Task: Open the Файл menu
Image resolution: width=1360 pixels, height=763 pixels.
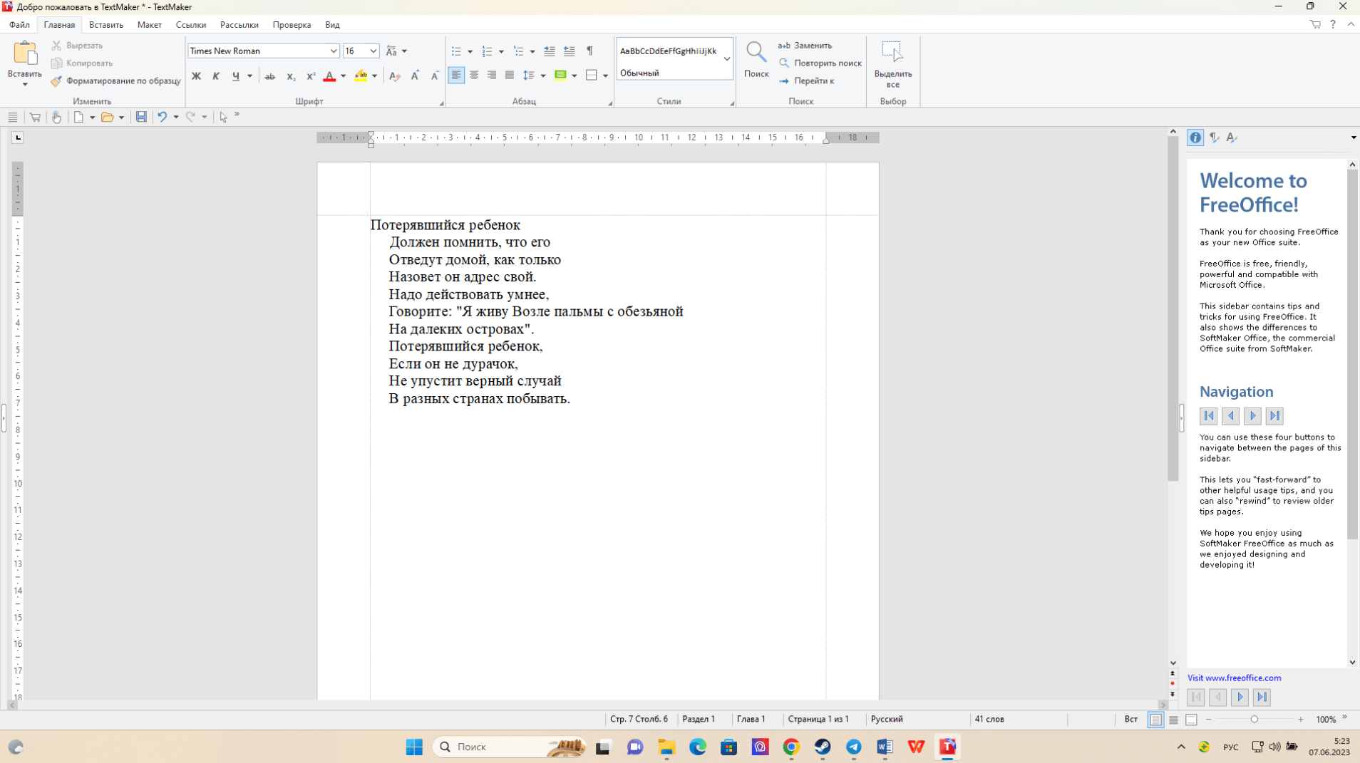Action: coord(19,25)
